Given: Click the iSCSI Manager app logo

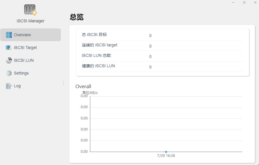Looking at the screenshot, I should (31, 10).
